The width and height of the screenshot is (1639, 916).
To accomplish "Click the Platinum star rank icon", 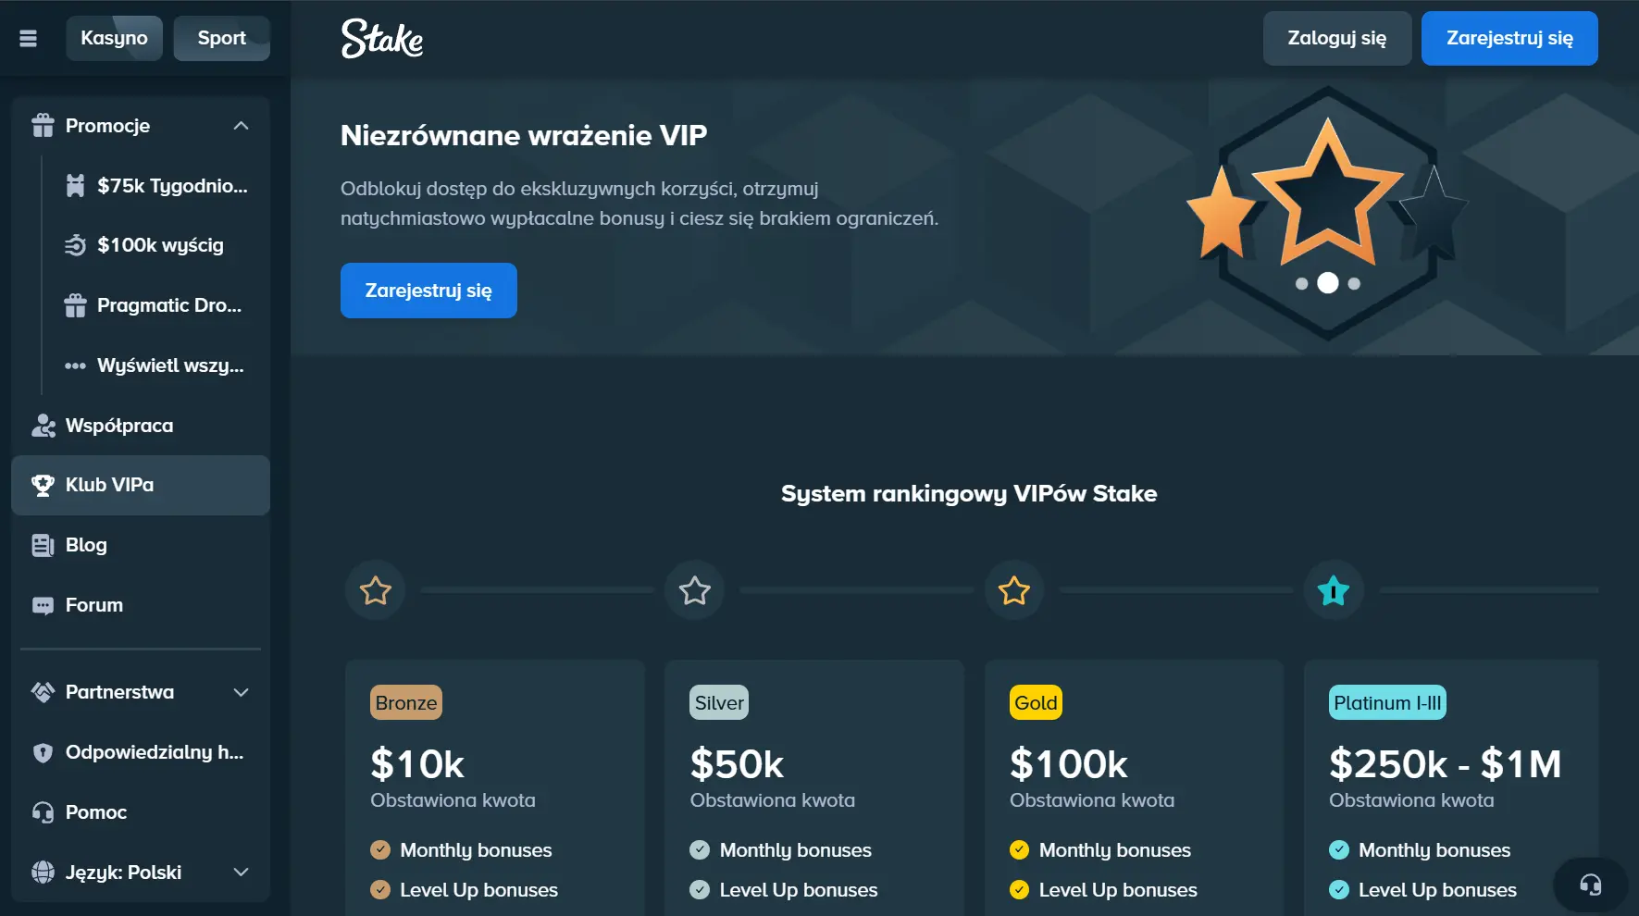I will [x=1334, y=590].
